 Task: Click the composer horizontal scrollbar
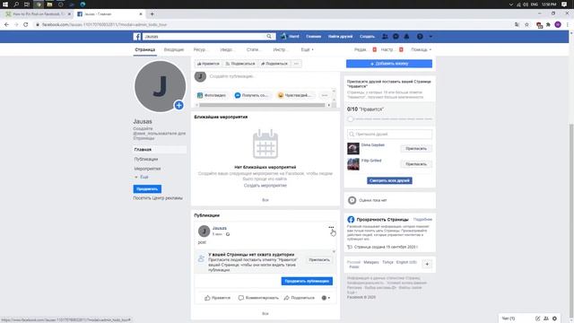click(262, 105)
